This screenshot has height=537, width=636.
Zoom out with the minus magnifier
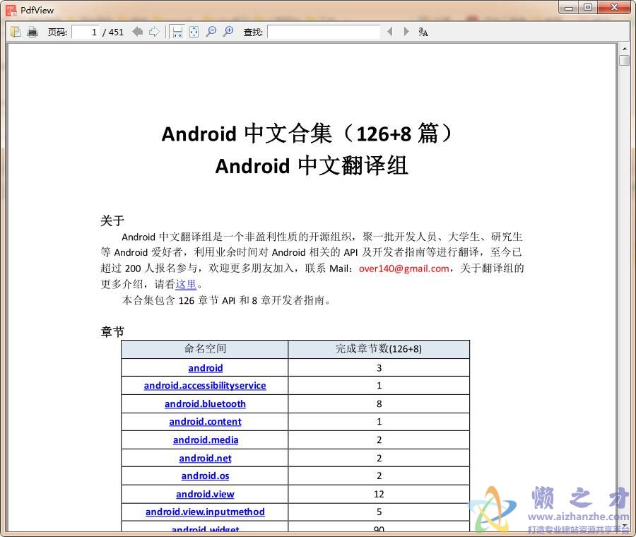211,32
